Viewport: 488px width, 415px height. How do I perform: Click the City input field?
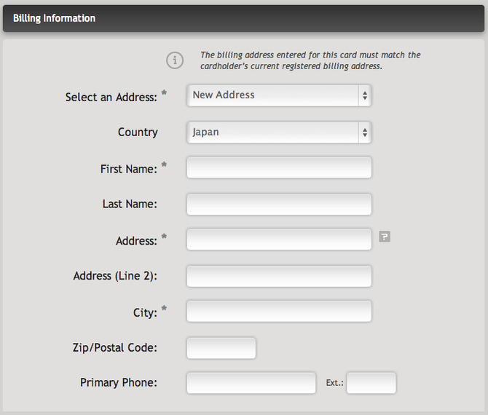click(279, 311)
